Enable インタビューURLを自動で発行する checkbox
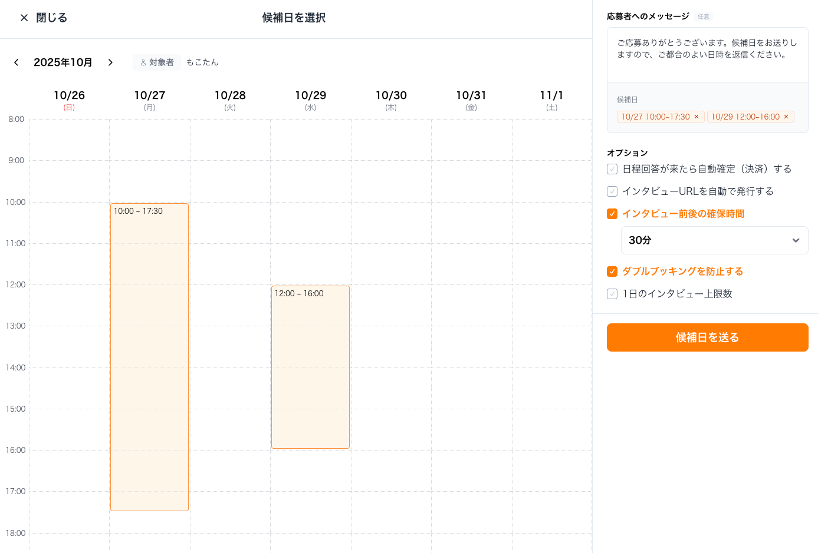 pyautogui.click(x=612, y=191)
